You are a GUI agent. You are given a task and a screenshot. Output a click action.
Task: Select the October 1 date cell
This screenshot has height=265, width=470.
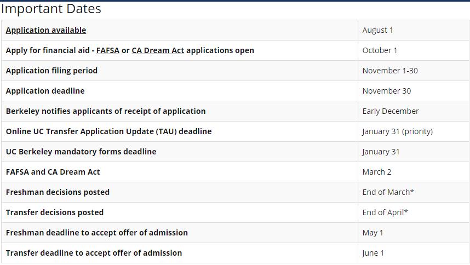[380, 50]
